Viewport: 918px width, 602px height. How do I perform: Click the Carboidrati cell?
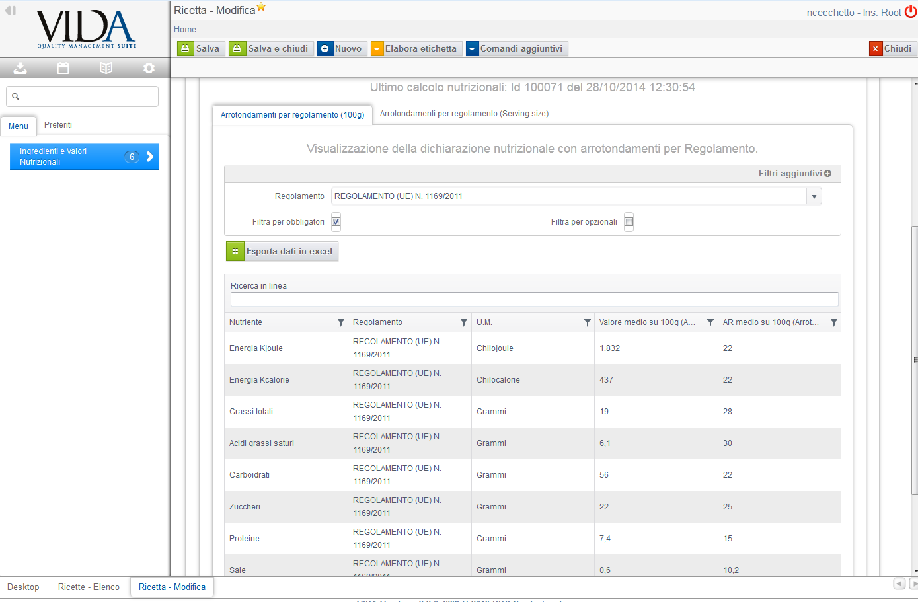click(286, 475)
